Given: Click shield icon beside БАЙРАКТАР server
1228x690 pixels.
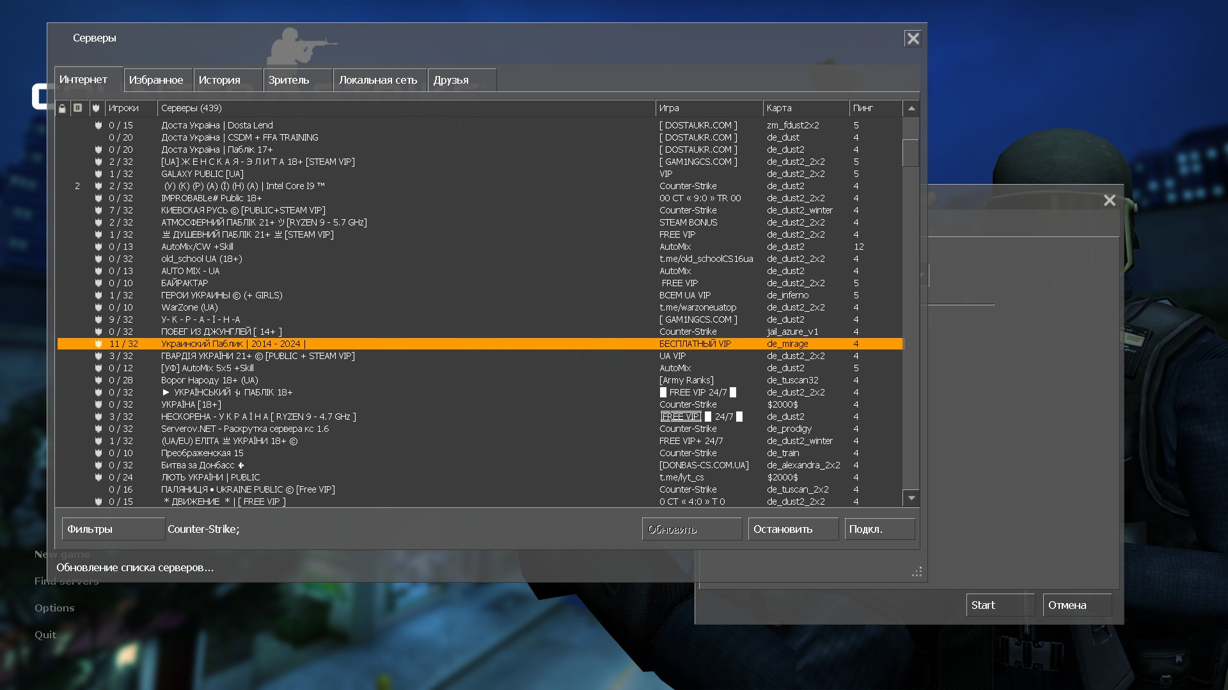Looking at the screenshot, I should 98,283.
